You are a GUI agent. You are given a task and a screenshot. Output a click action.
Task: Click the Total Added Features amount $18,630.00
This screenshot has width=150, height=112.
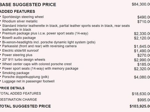tap(141, 94)
